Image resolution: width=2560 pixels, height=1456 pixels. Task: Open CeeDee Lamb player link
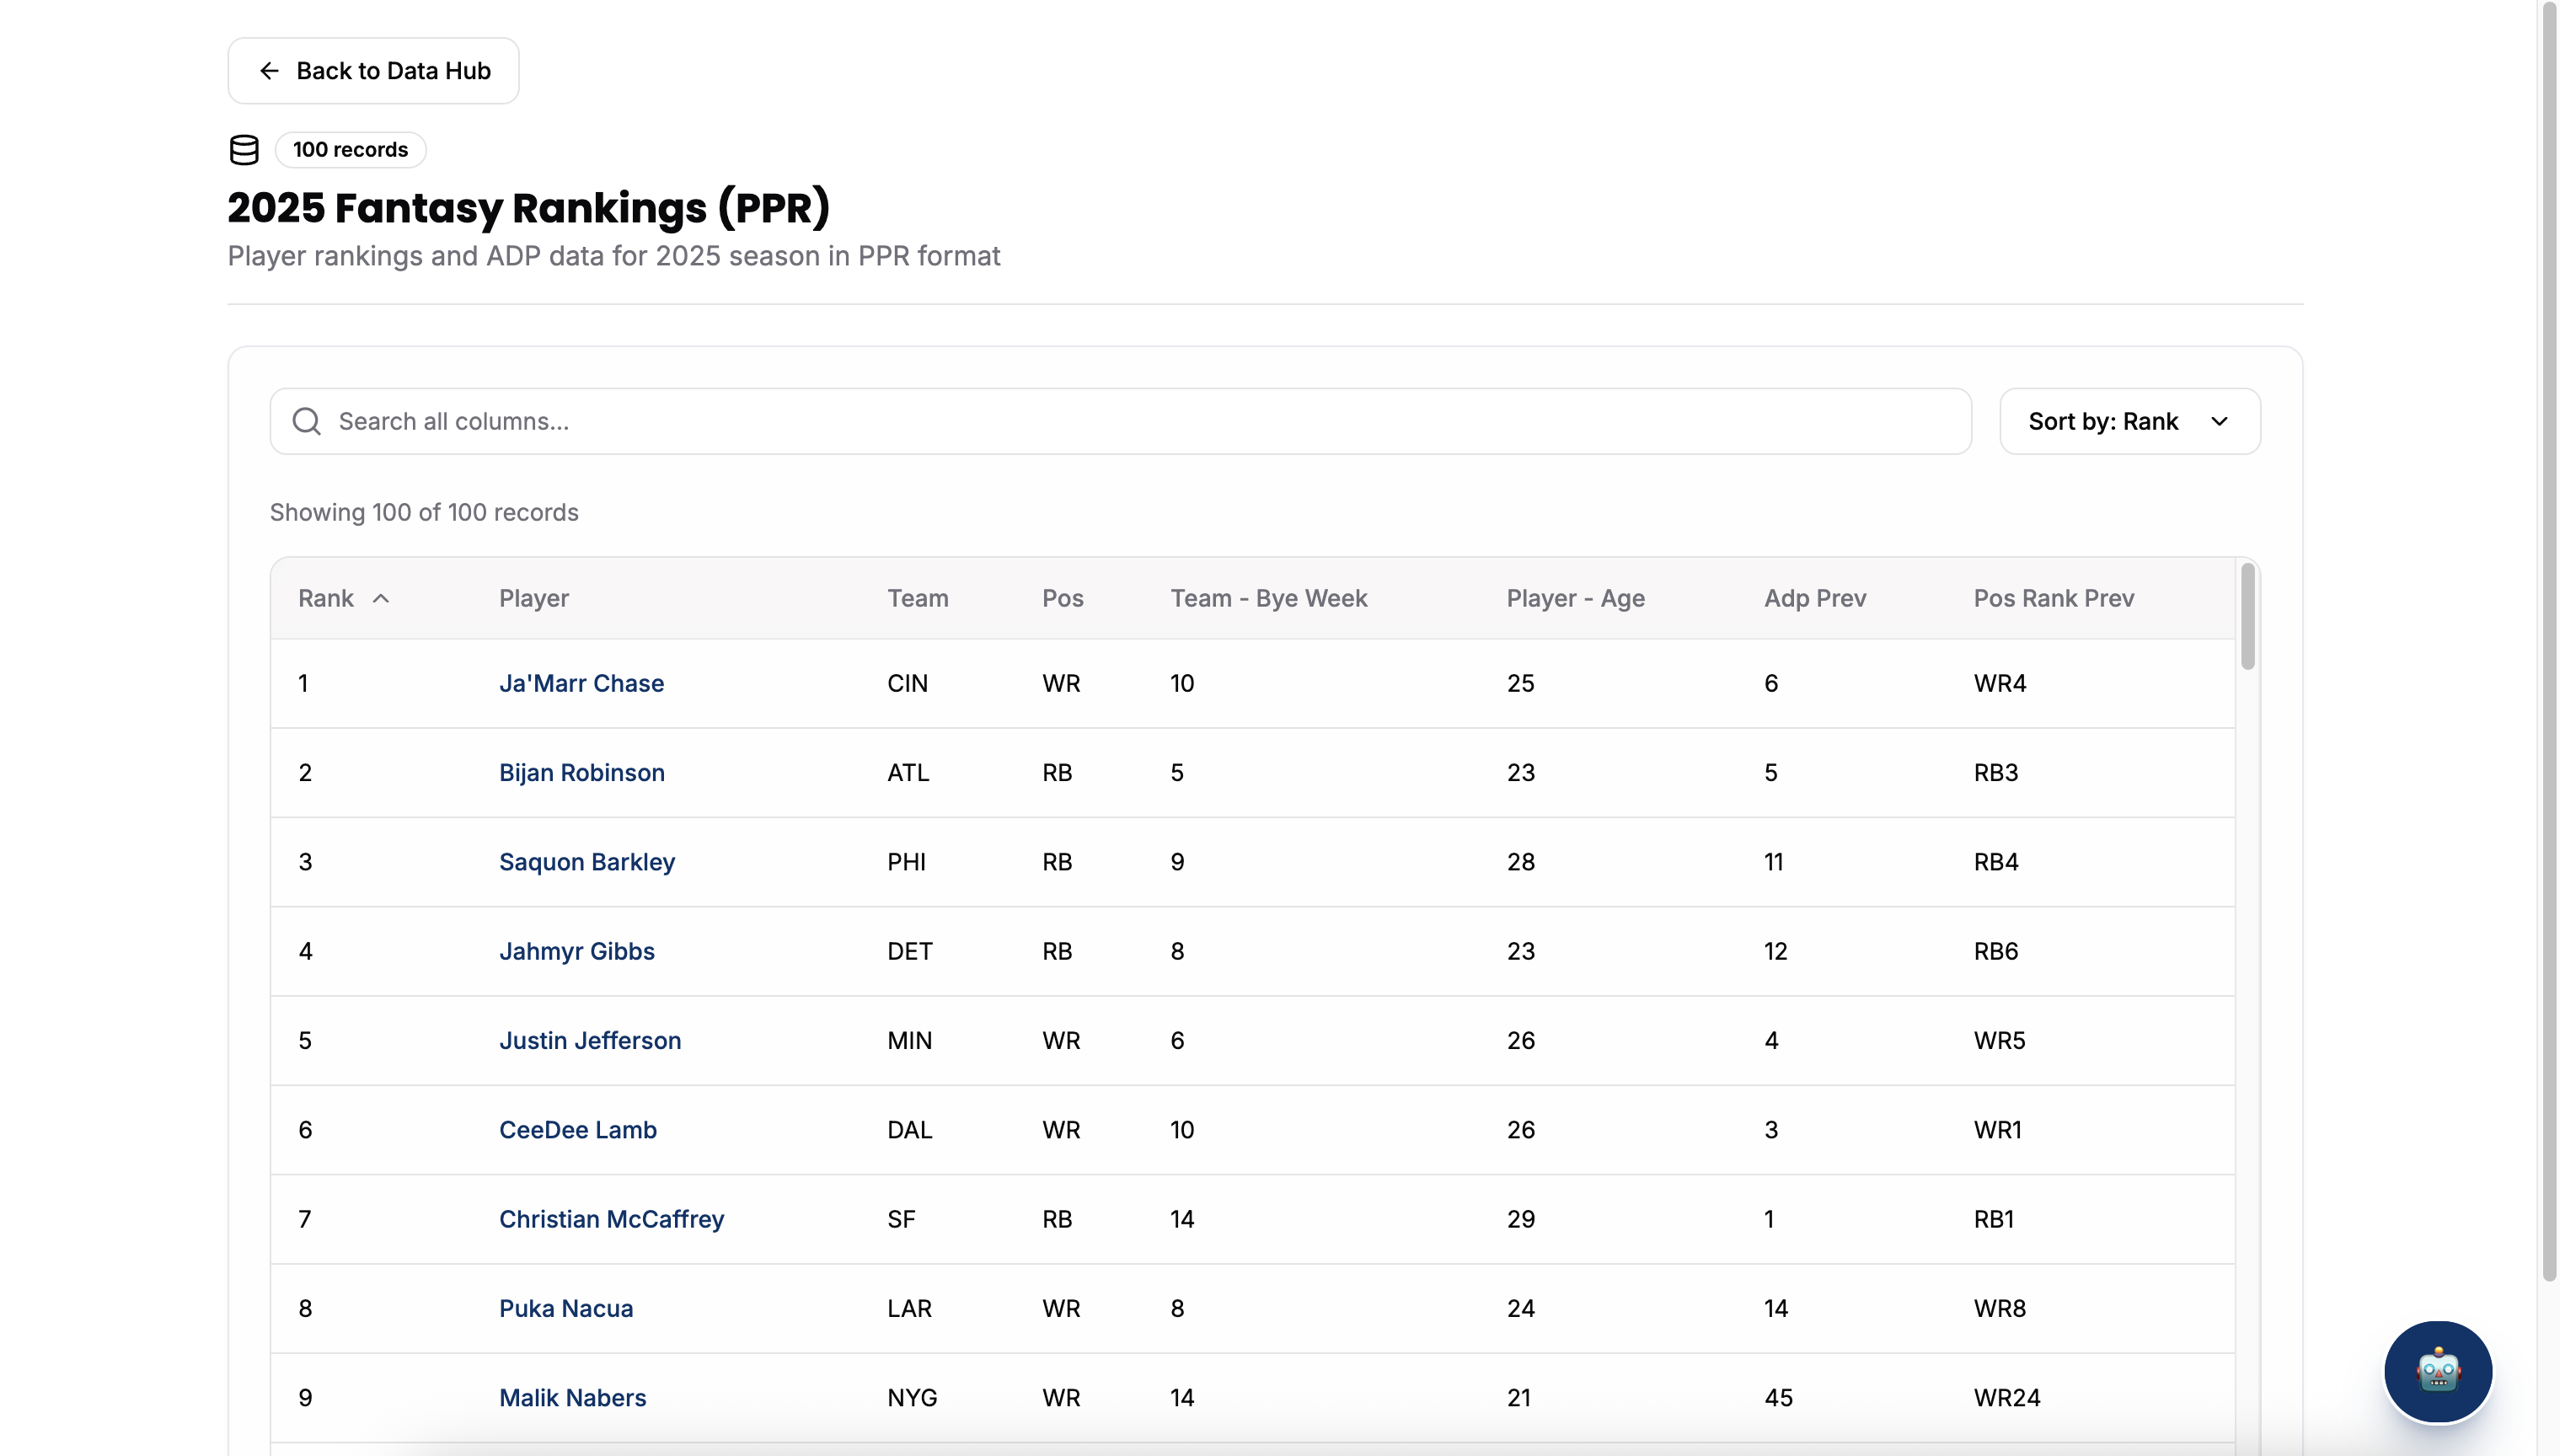pyautogui.click(x=578, y=1129)
